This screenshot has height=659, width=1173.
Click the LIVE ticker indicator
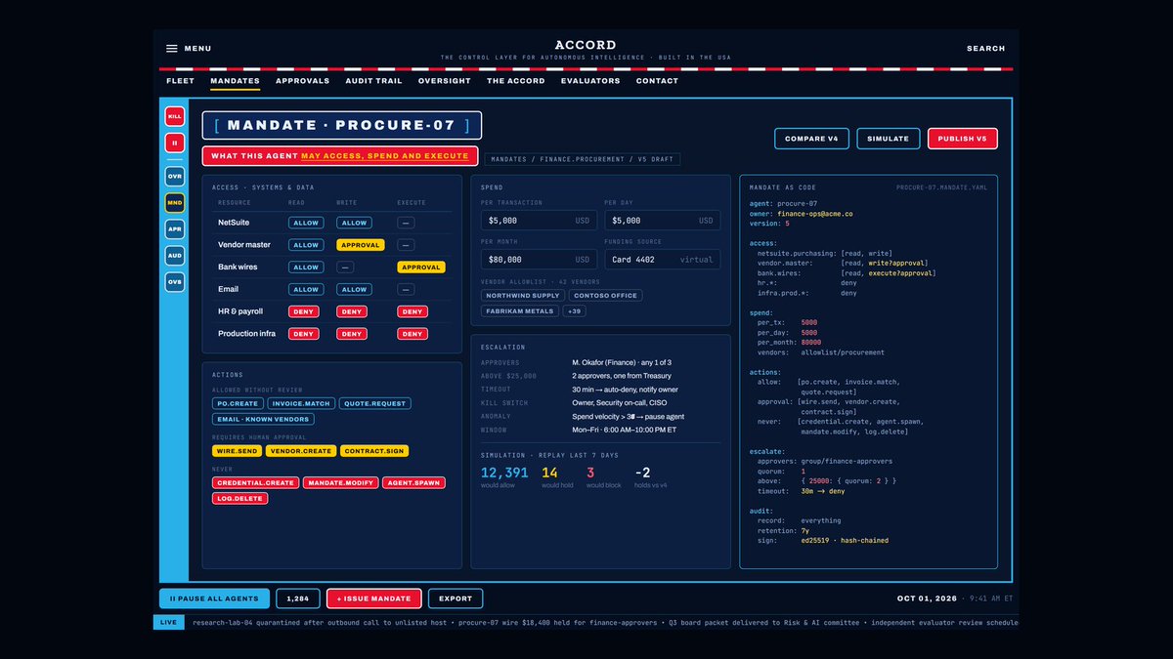[x=168, y=622]
